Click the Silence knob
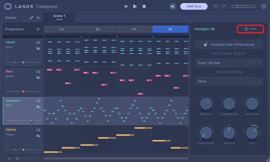270x162 pixels. (229, 133)
